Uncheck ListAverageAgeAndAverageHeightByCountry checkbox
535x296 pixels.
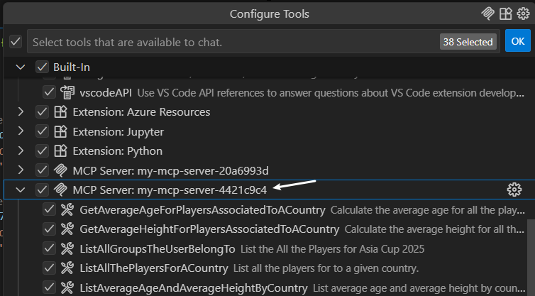49,287
